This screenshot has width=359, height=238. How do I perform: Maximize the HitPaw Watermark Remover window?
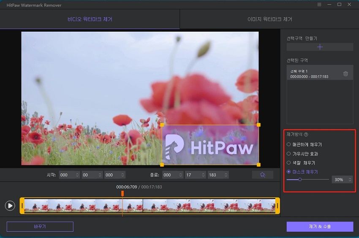pyautogui.click(x=339, y=4)
